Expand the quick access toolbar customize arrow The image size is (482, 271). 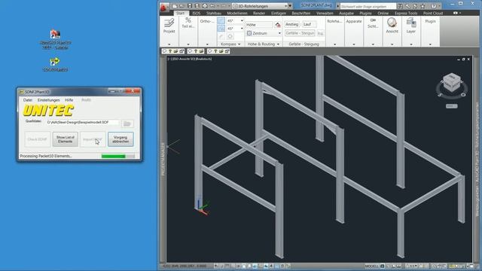(x=290, y=6)
